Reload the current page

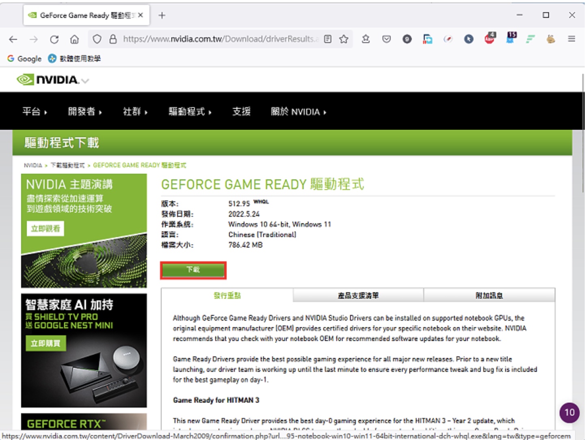(x=54, y=39)
